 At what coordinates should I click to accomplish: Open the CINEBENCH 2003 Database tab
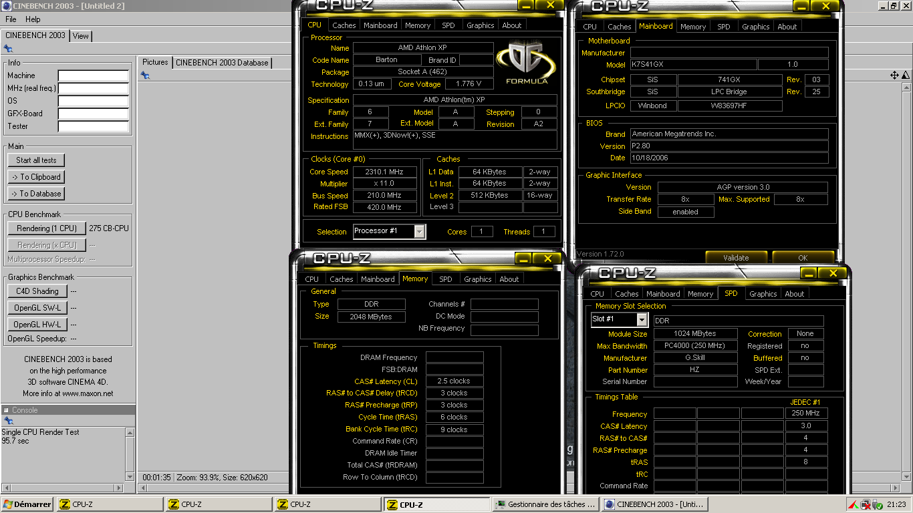tap(222, 63)
